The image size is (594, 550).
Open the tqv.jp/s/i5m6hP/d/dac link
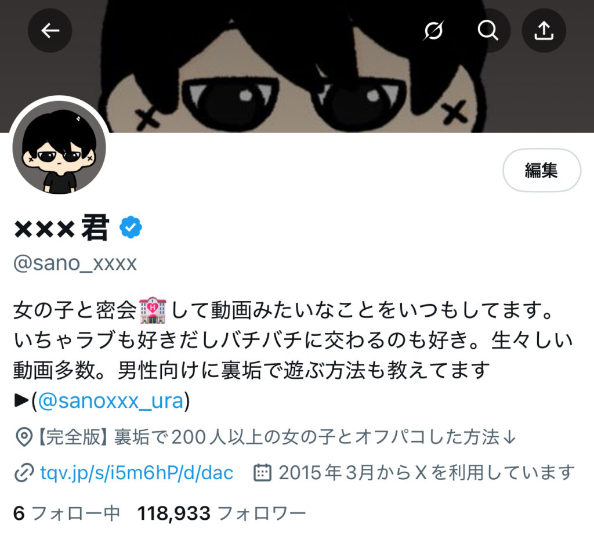137,473
